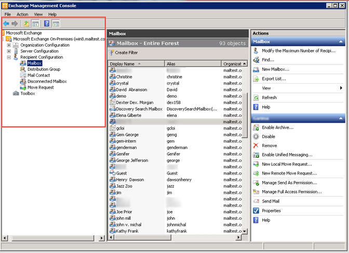
Task: Open the Action menu
Action: pos(22,14)
